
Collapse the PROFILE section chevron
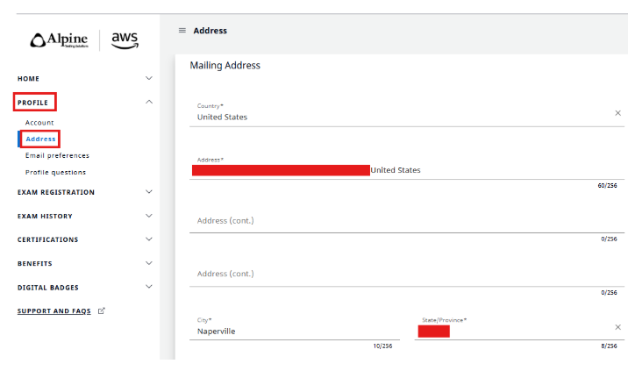pos(149,102)
